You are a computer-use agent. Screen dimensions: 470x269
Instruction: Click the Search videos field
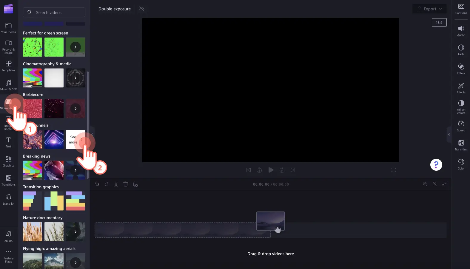[x=54, y=13]
